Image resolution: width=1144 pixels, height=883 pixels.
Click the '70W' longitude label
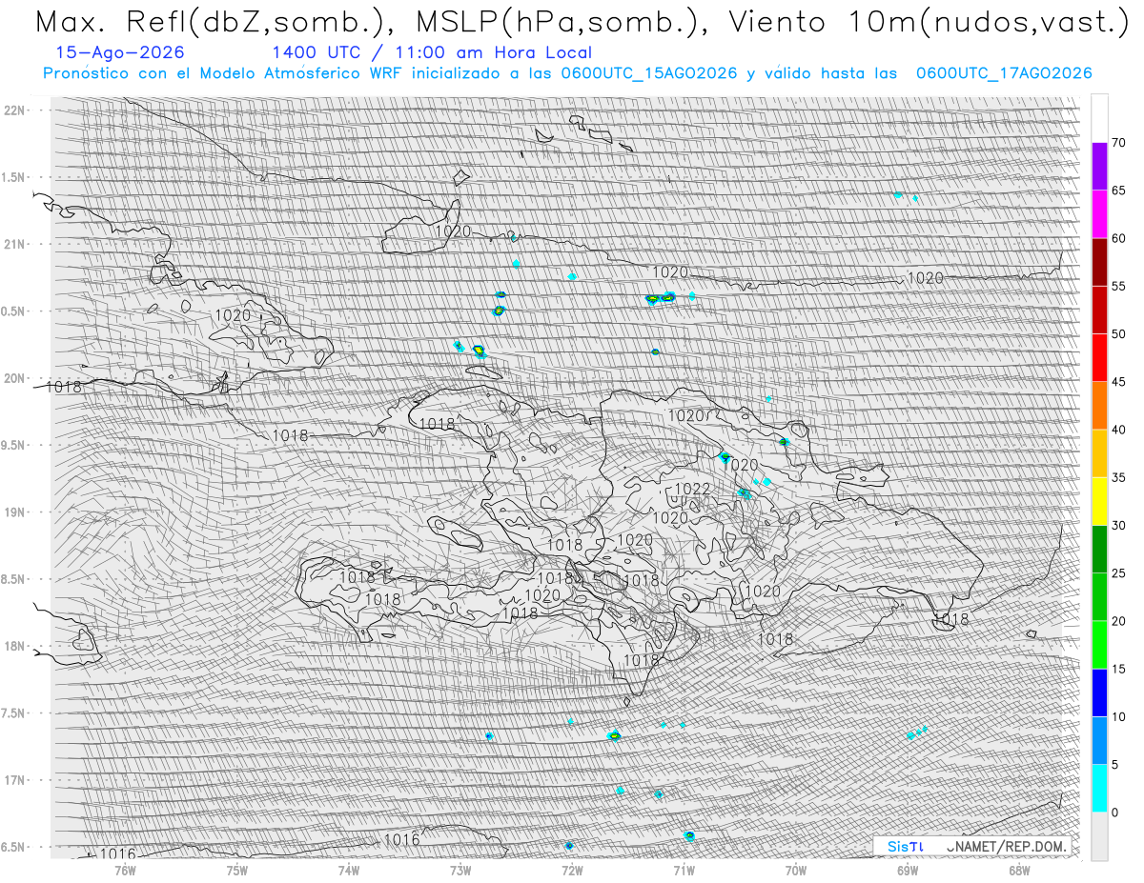point(795,869)
